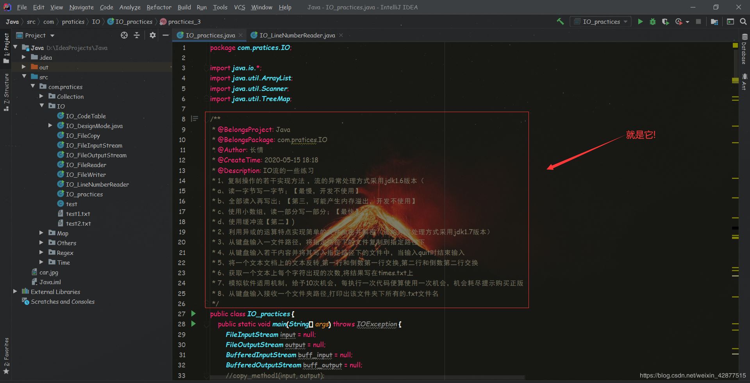Open run configuration dropdown IO_practices
The image size is (750, 383).
point(600,21)
